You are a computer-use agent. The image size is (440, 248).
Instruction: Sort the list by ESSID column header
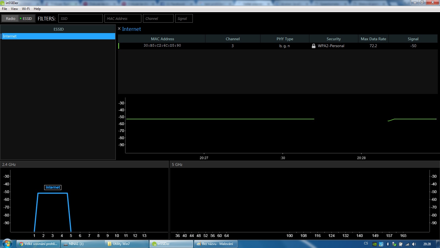tap(58, 29)
